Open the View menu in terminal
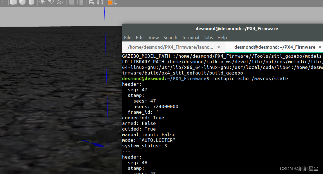The height and width of the screenshot is (174, 323). pos(153,38)
